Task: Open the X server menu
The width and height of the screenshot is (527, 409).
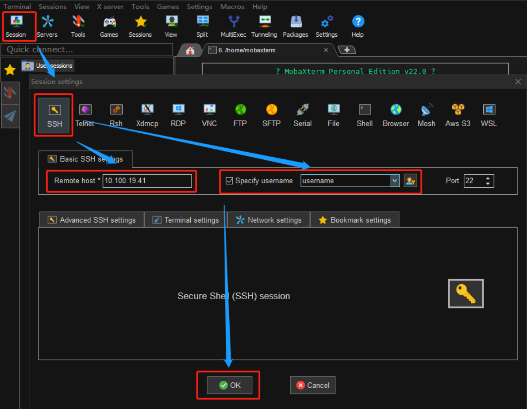Action: click(x=110, y=7)
